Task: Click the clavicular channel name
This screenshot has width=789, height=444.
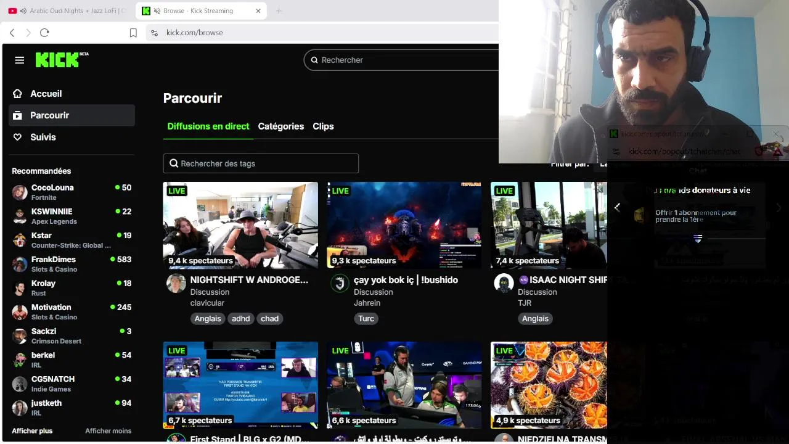Action: click(x=207, y=303)
